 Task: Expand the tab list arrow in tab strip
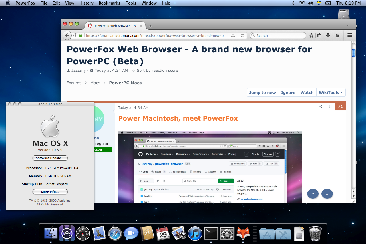348,25
